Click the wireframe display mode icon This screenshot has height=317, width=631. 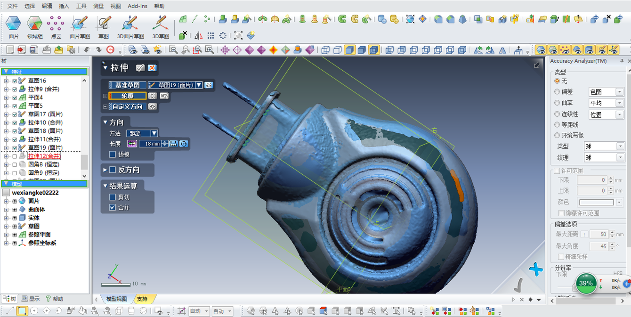click(x=325, y=49)
